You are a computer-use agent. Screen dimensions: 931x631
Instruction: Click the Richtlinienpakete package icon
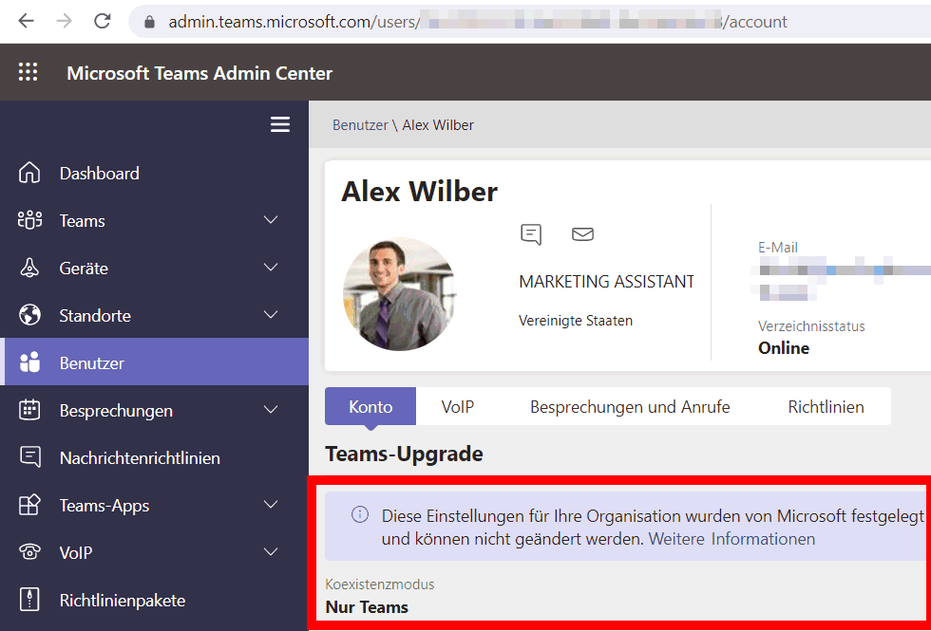coord(29,600)
